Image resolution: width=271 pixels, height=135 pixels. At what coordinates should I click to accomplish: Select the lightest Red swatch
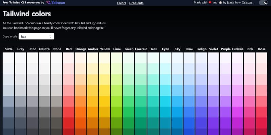(69, 58)
